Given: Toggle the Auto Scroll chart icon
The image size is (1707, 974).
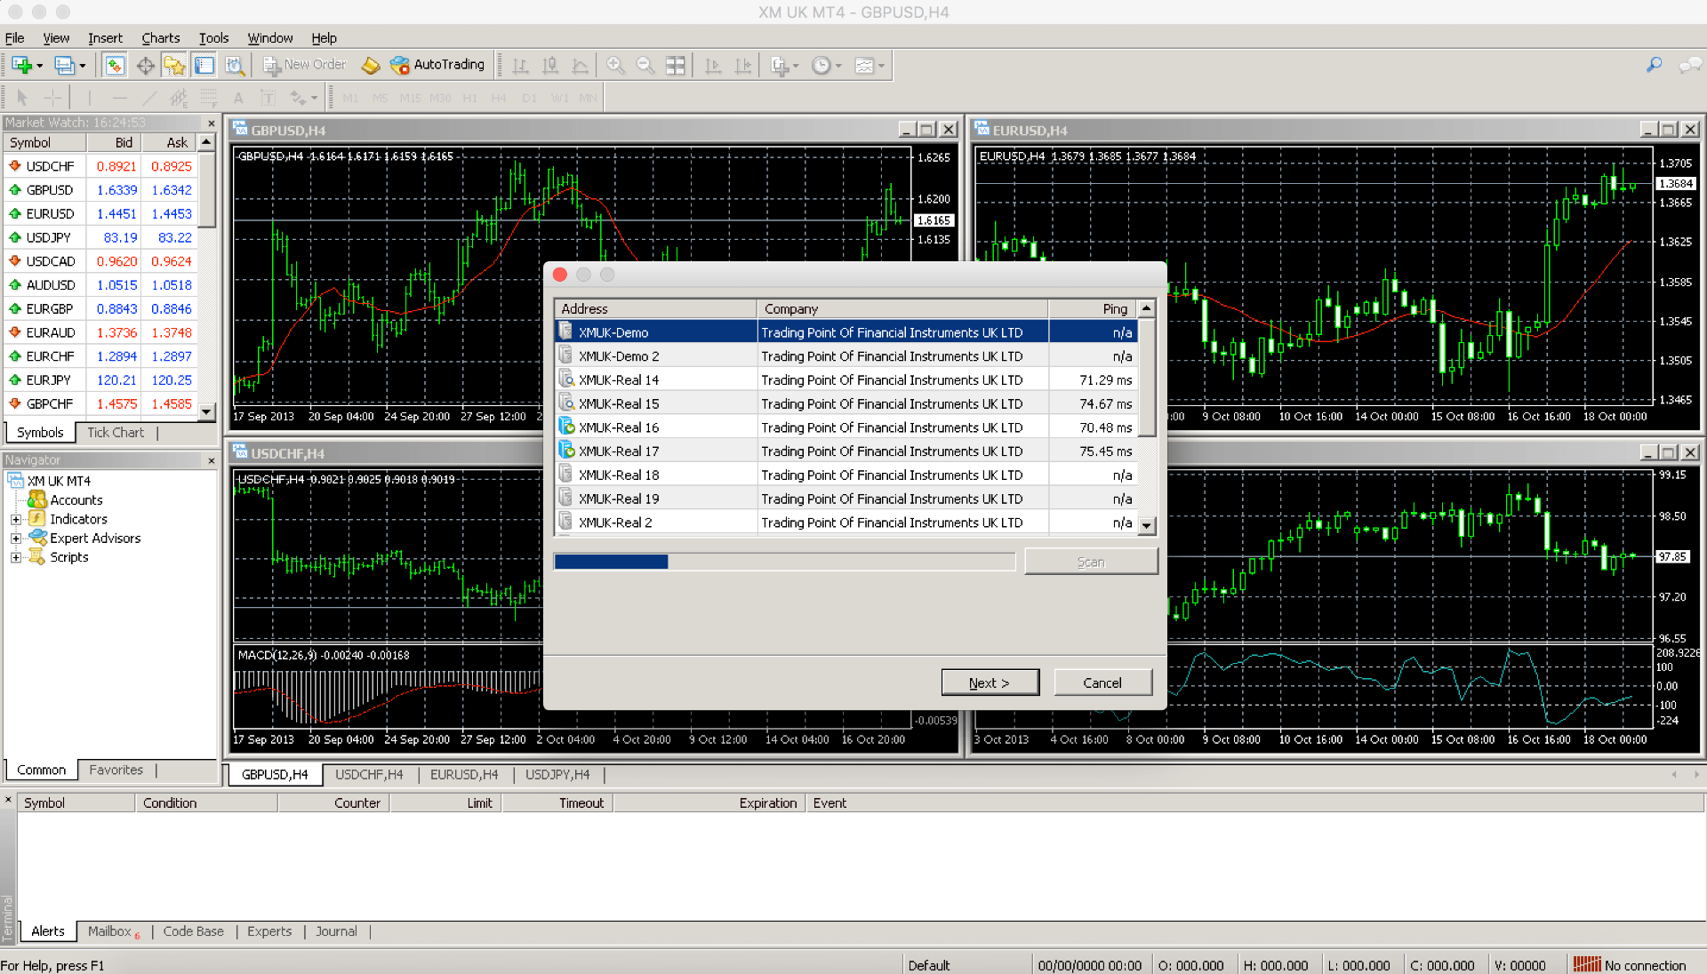Looking at the screenshot, I should pyautogui.click(x=713, y=65).
